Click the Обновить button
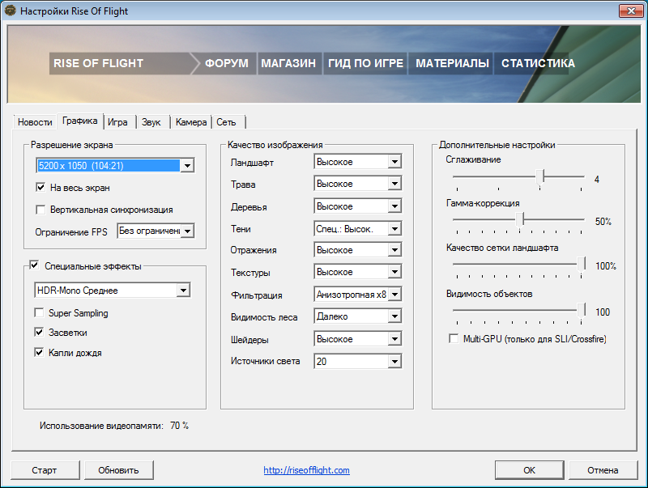 coord(118,470)
